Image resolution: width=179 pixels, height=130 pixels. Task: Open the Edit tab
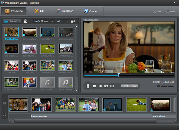tap(39, 11)
